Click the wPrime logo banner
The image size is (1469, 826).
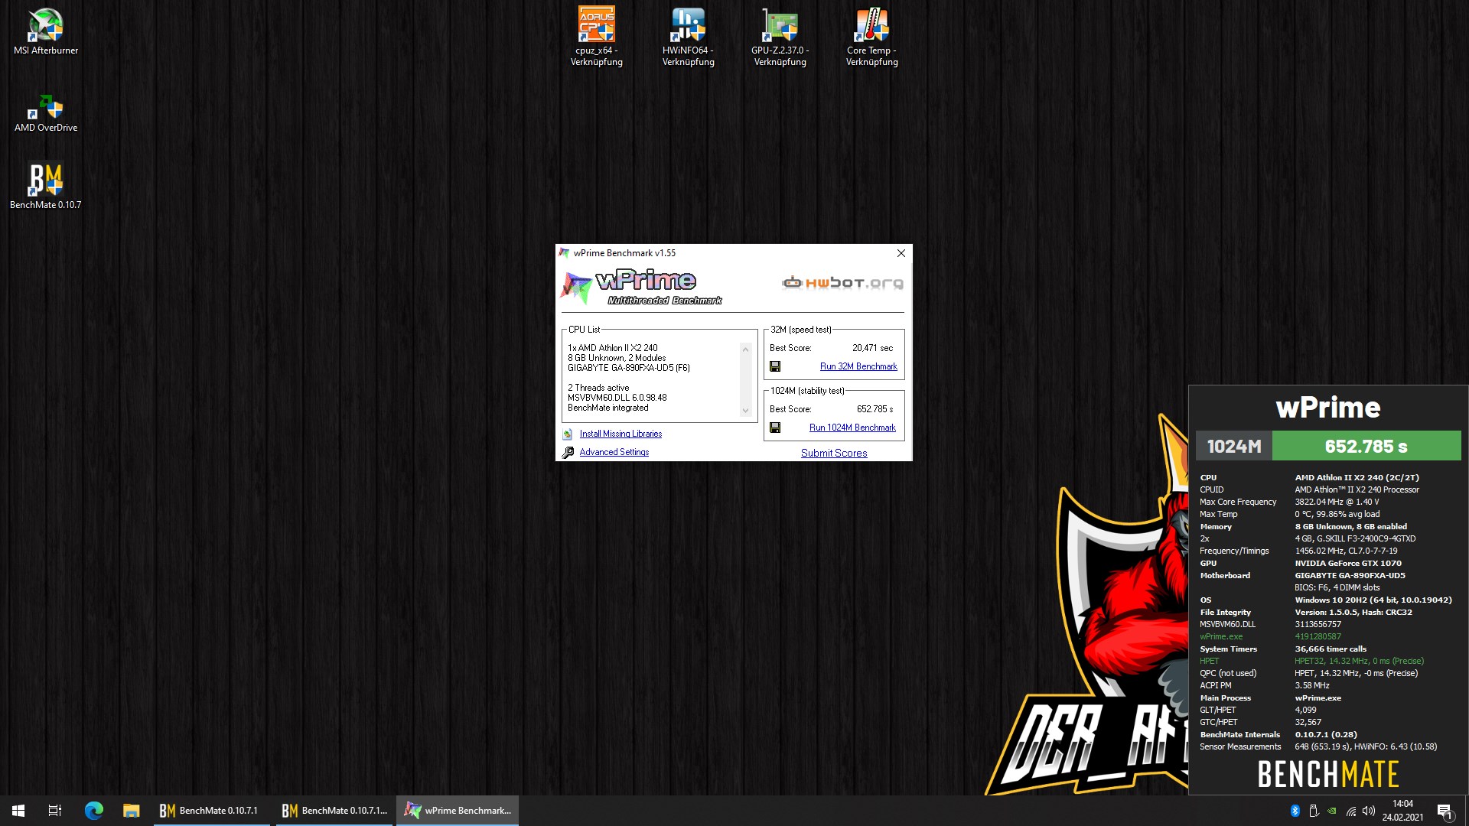pyautogui.click(x=641, y=288)
